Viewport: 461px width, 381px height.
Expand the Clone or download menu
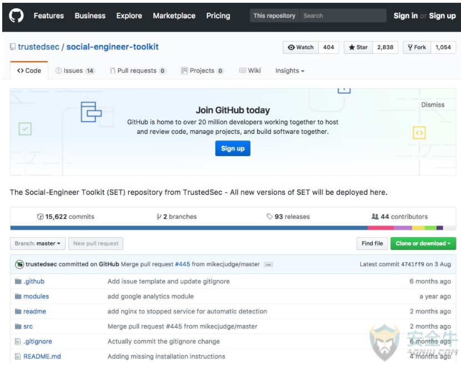[x=423, y=244]
